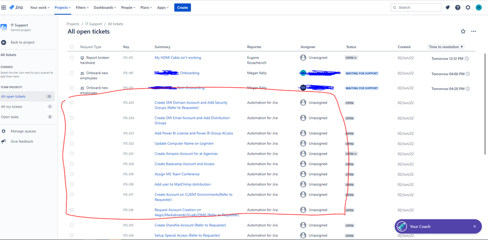Image resolution: width=488 pixels, height=240 pixels.
Task: Click the Jira logo
Action: coord(16,7)
